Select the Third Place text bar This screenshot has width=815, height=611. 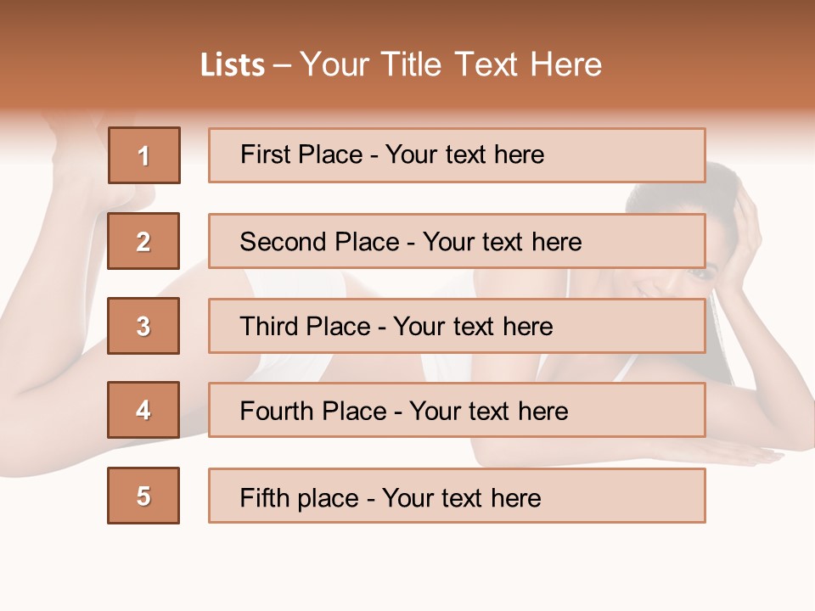tap(457, 326)
